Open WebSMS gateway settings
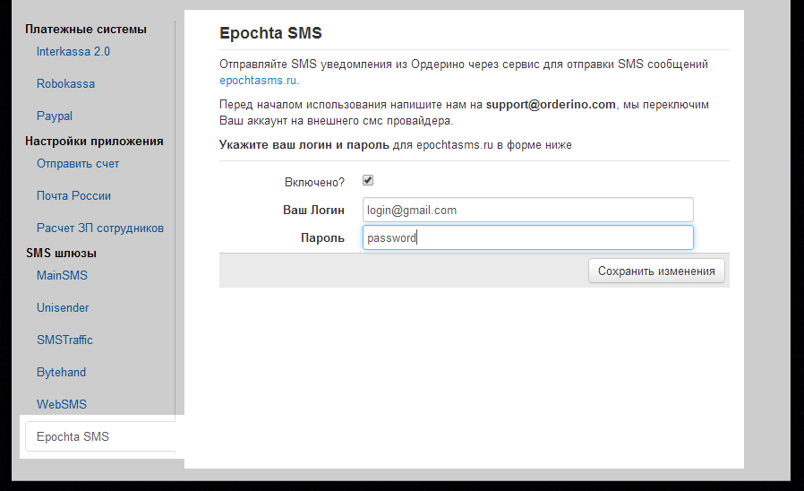 coord(62,404)
